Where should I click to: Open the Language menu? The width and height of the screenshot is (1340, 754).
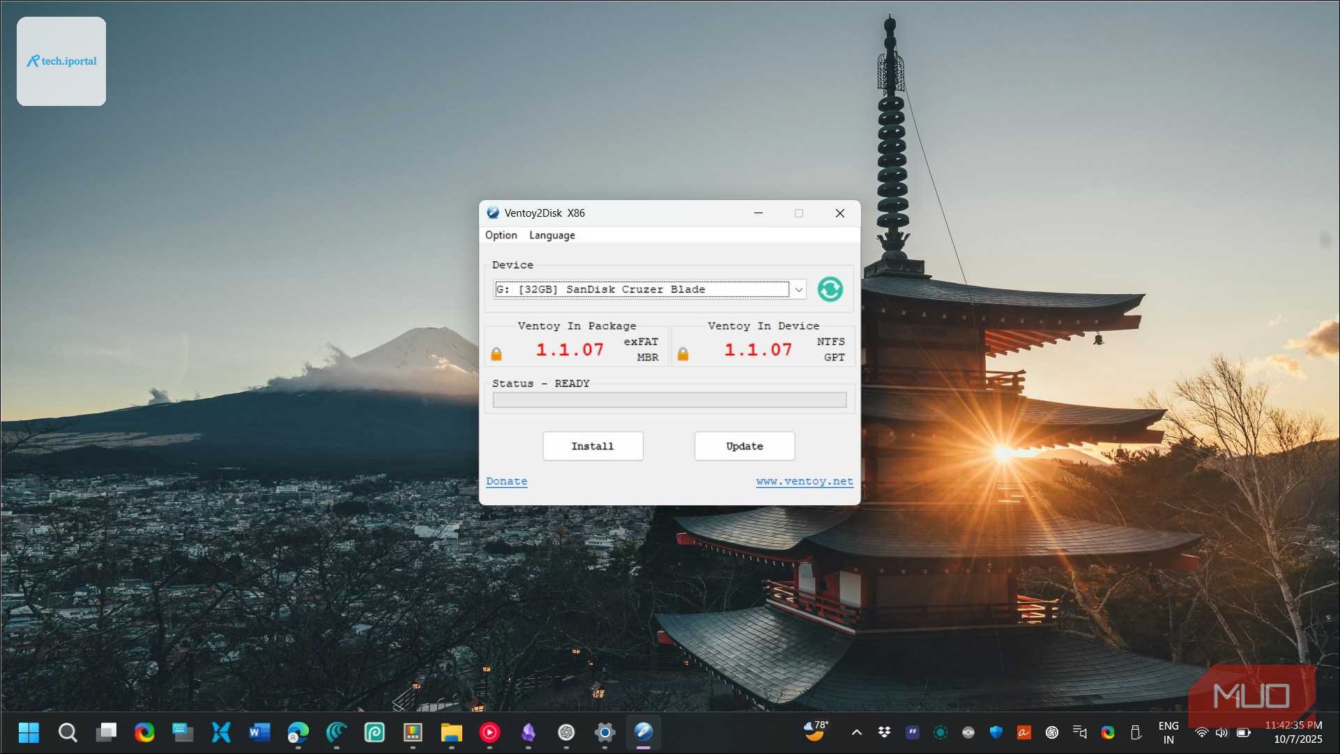[552, 236]
